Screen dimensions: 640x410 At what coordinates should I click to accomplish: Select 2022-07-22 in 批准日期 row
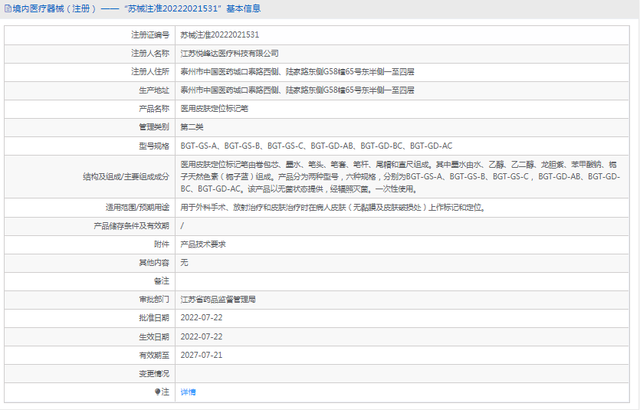pyautogui.click(x=202, y=318)
